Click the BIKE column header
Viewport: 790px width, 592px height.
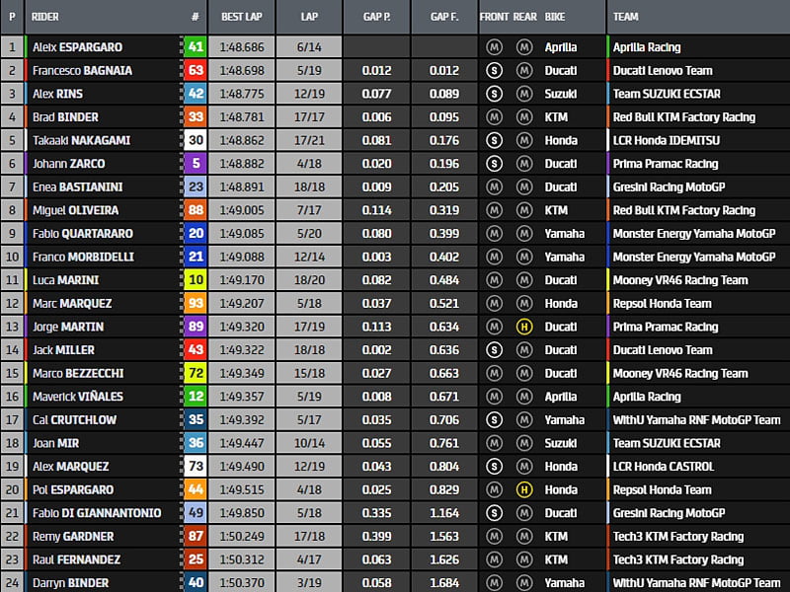pos(555,17)
